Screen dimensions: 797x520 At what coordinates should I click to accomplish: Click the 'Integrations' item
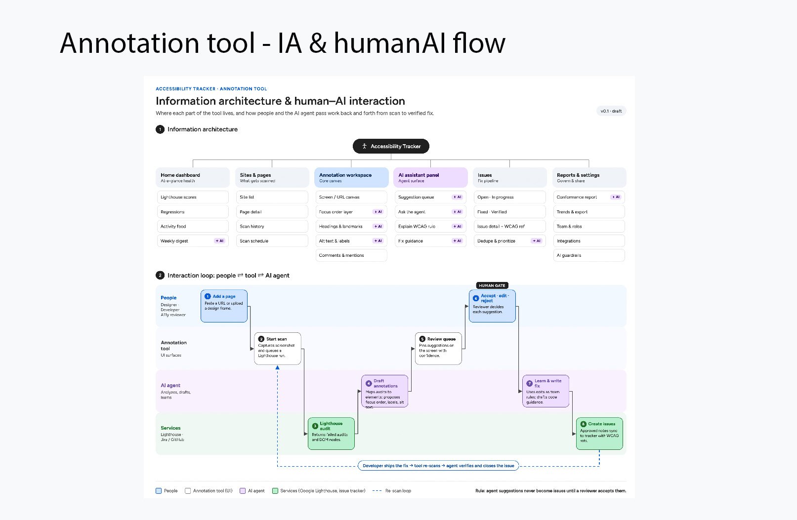pyautogui.click(x=589, y=241)
